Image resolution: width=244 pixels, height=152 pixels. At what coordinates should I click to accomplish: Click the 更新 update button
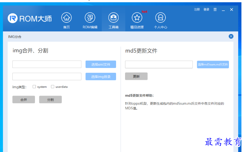136,76
